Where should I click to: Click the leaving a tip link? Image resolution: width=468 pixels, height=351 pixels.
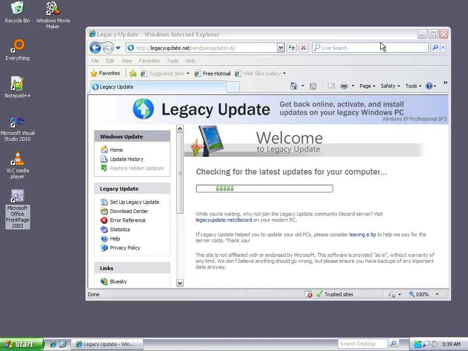coord(362,234)
